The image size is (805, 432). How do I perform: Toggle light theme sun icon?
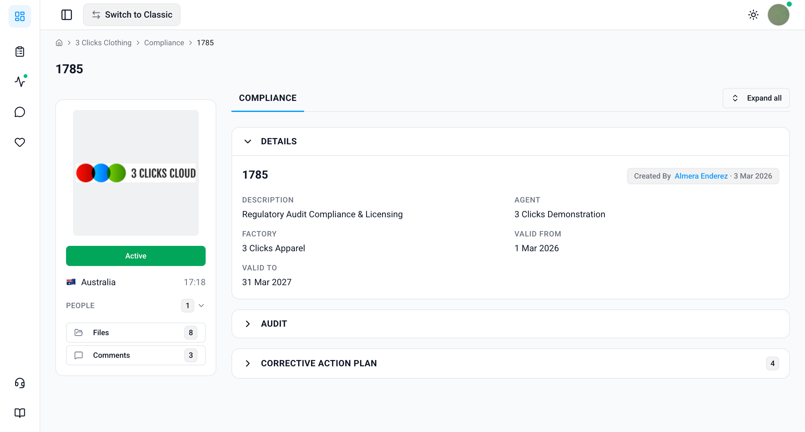753,15
